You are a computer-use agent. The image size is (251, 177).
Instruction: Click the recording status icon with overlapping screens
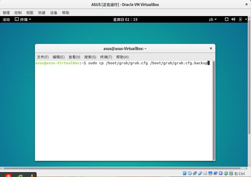pyautogui.click(x=215, y=173)
